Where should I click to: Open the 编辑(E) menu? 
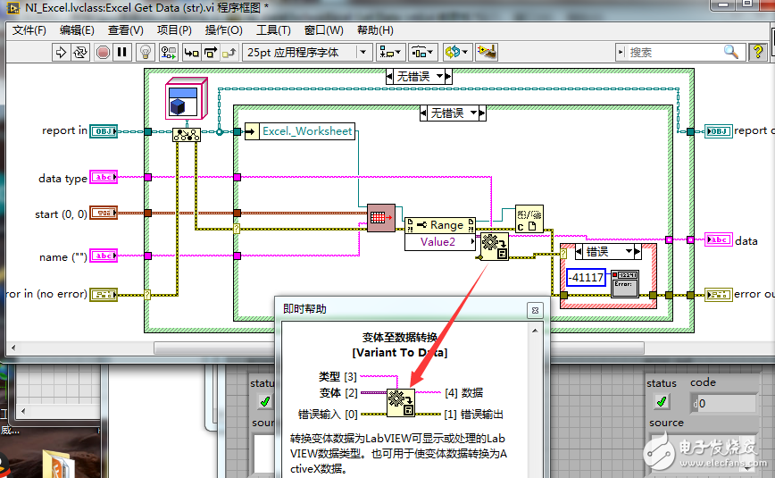point(77,30)
